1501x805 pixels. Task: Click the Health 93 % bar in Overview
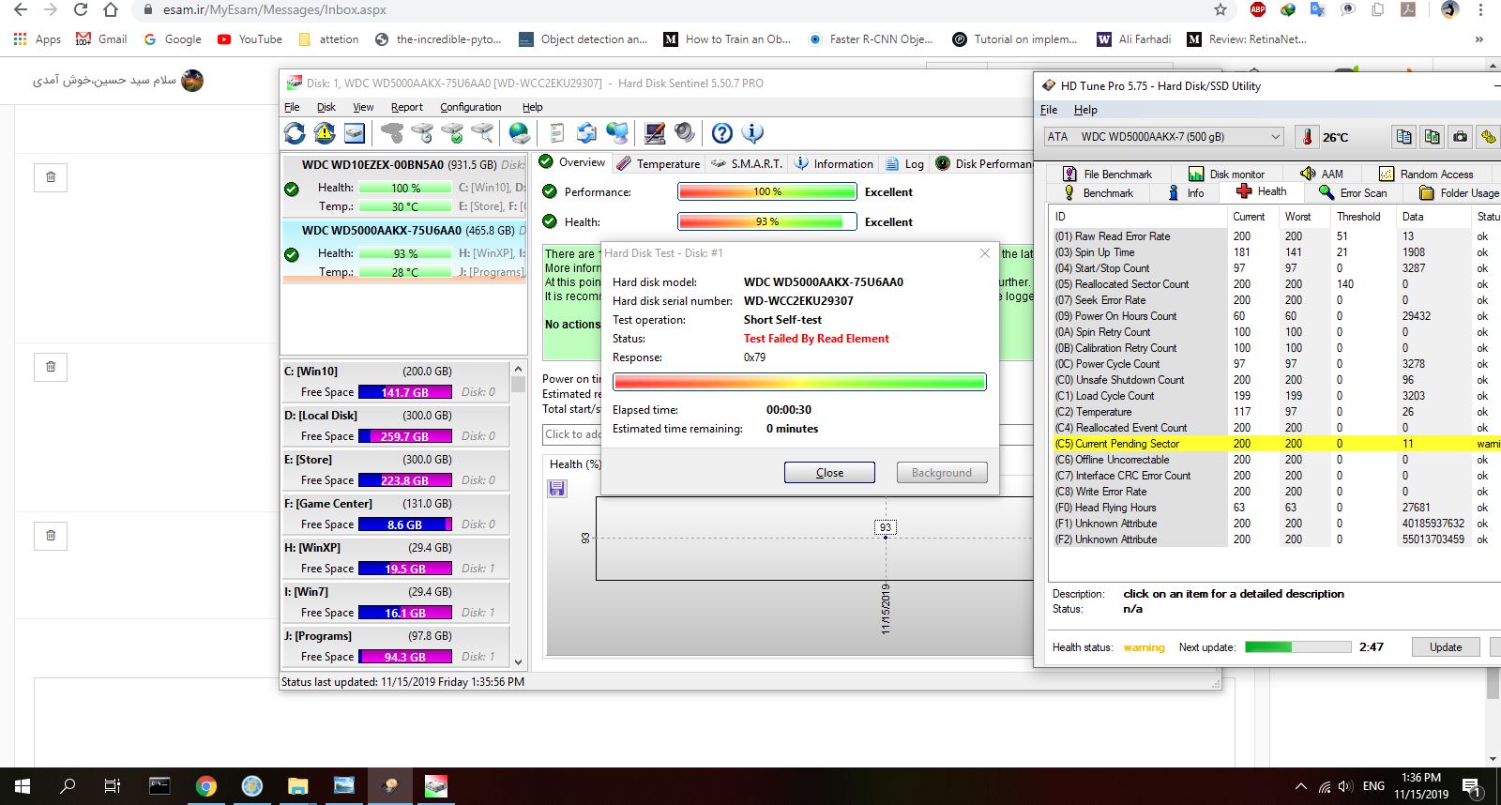(x=767, y=222)
